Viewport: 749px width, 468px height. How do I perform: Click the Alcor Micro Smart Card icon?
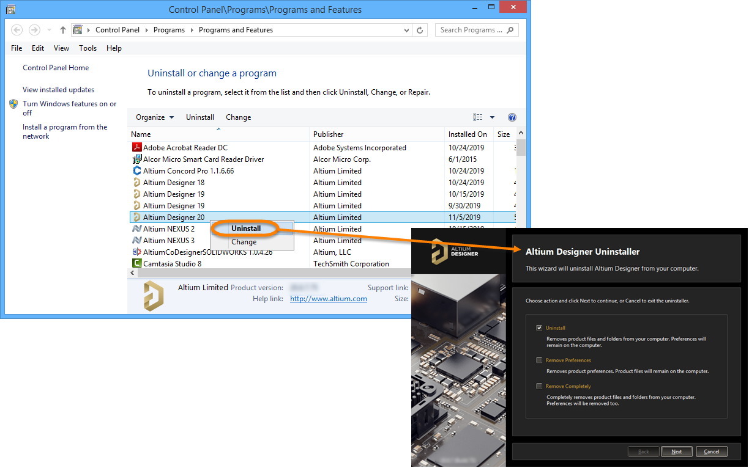pos(136,159)
